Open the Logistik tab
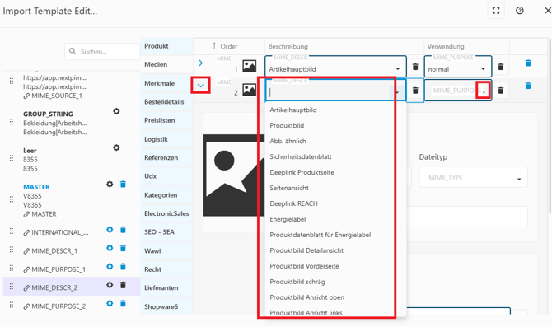 (x=166, y=139)
